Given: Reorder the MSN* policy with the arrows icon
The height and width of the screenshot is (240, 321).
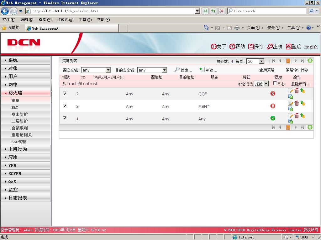Looking at the screenshot, I should point(303,103).
